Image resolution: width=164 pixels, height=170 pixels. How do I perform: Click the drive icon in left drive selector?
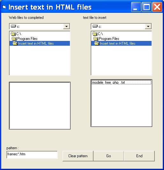(13, 26)
